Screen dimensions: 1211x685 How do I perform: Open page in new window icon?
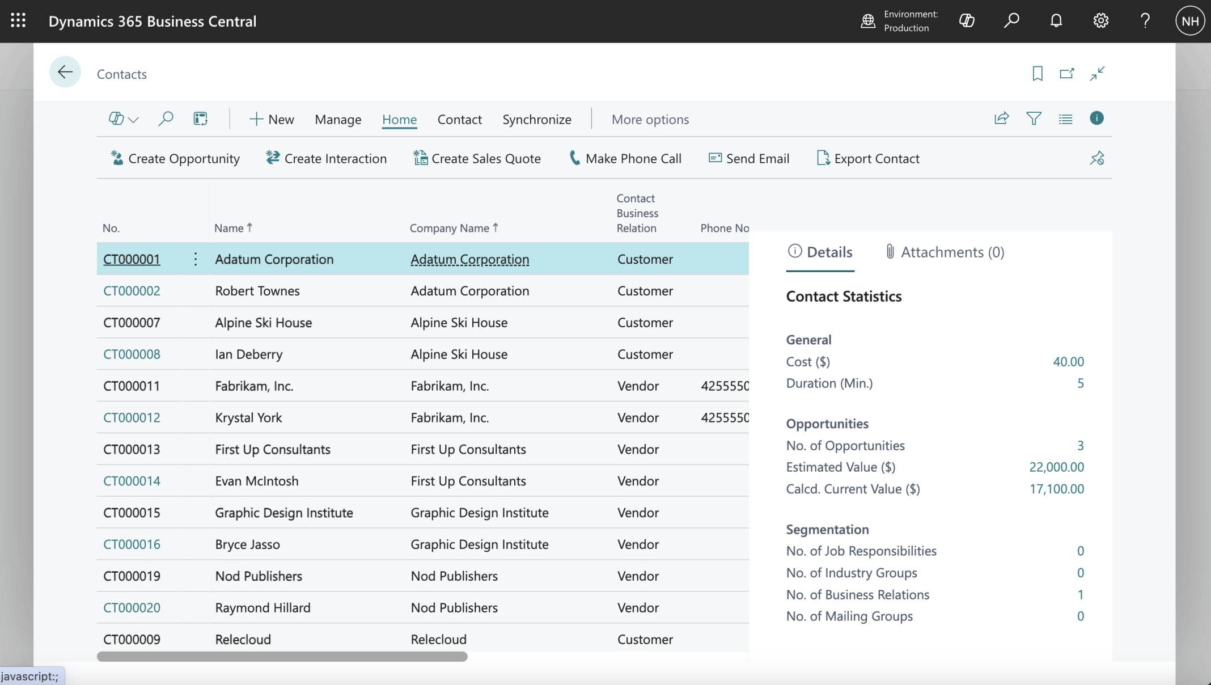pos(1066,74)
